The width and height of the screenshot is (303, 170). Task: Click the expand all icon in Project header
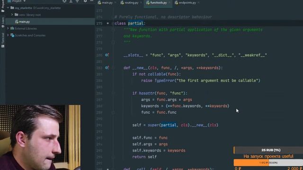click(71, 1)
